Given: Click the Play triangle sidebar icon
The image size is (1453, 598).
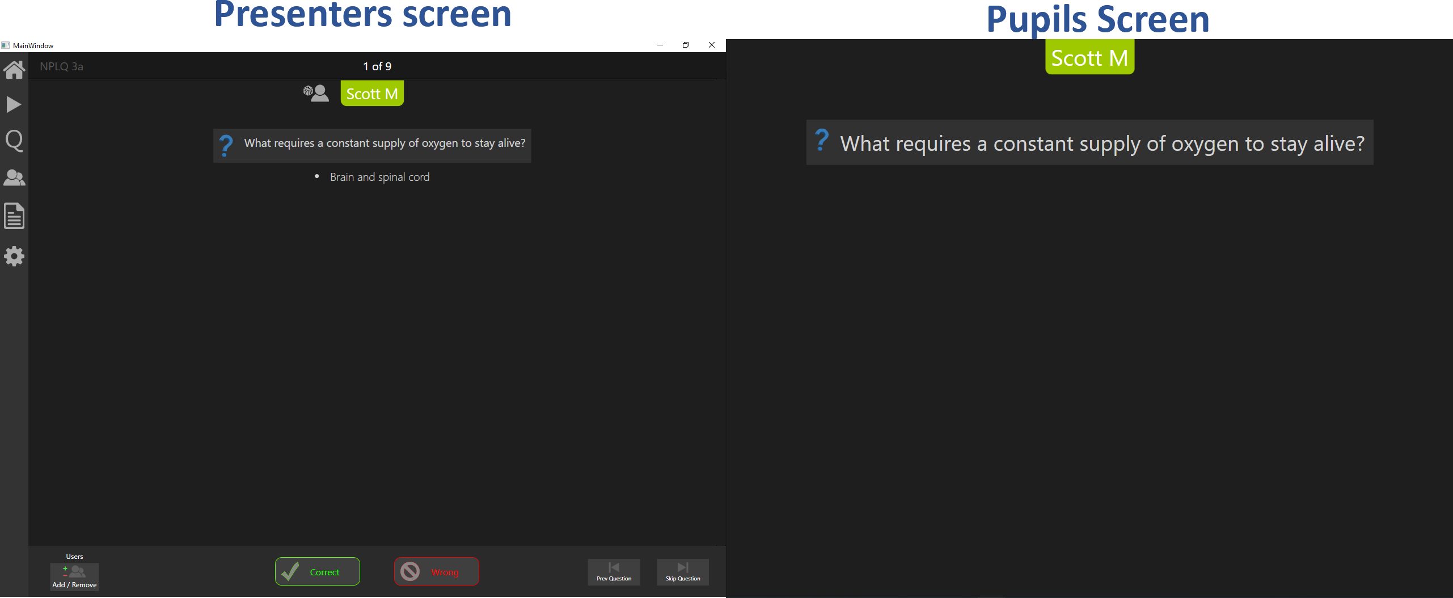Looking at the screenshot, I should click(x=14, y=105).
